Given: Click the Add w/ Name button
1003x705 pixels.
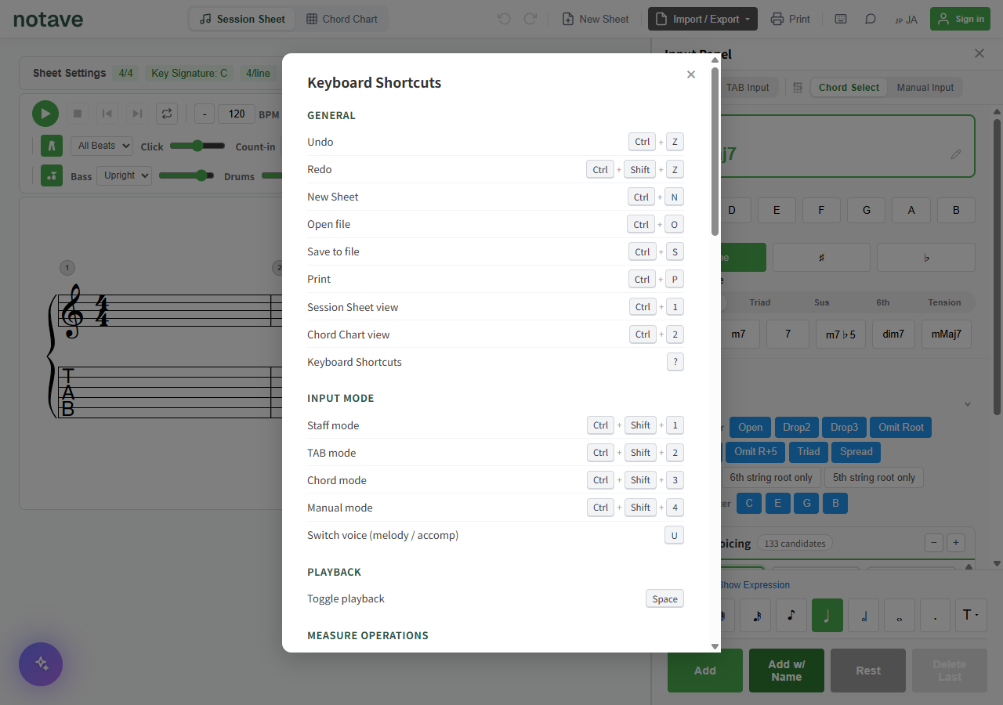Looking at the screenshot, I should pyautogui.click(x=787, y=671).
